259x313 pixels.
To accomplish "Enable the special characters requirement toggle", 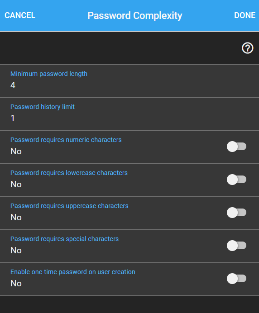I will 236,246.
